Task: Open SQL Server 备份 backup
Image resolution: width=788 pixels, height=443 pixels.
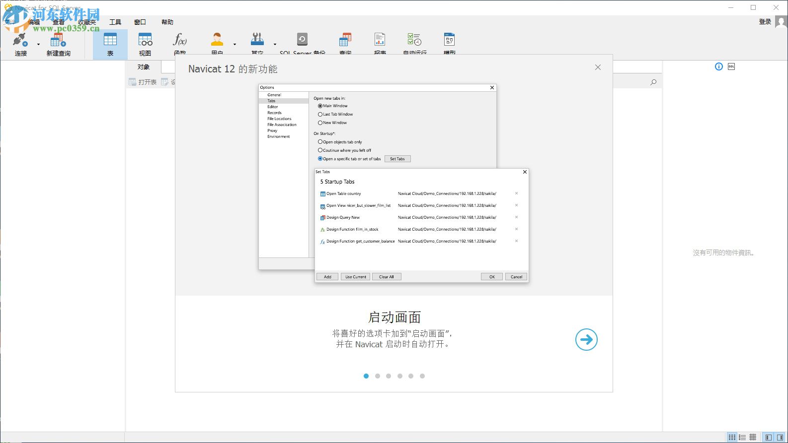Action: click(x=302, y=44)
